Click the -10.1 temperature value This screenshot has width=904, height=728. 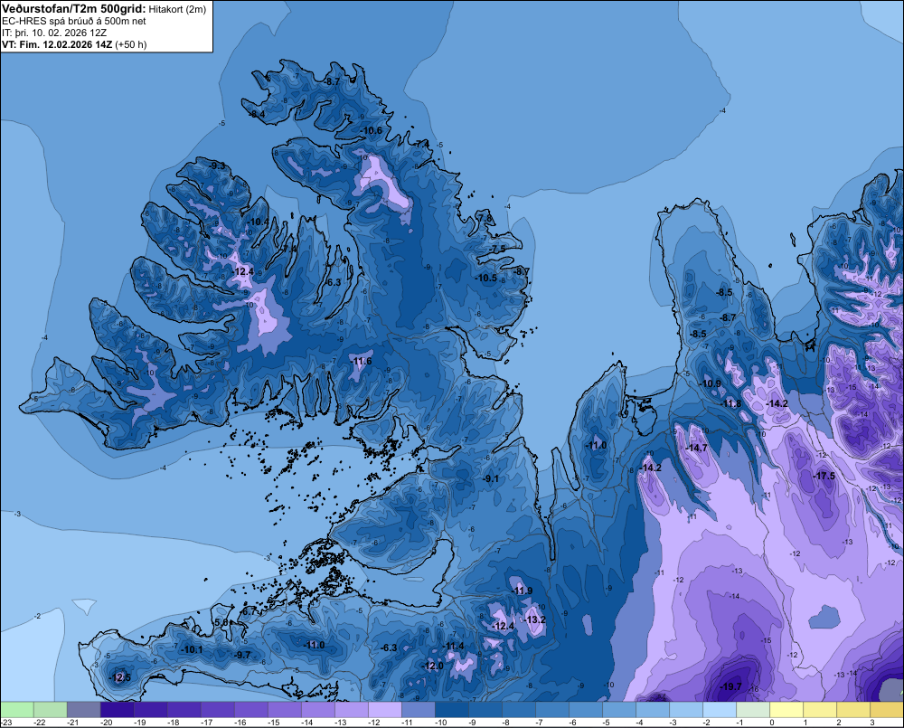coord(192,649)
